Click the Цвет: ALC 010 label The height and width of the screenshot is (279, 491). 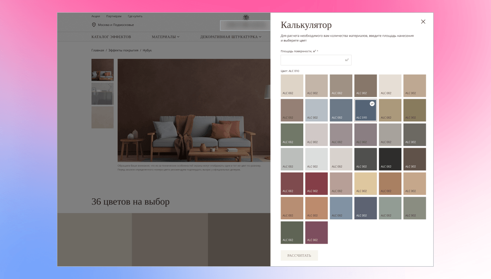click(x=290, y=71)
